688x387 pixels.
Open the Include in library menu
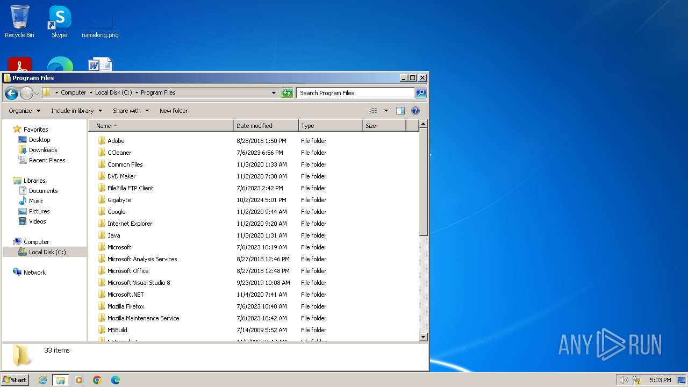76,111
